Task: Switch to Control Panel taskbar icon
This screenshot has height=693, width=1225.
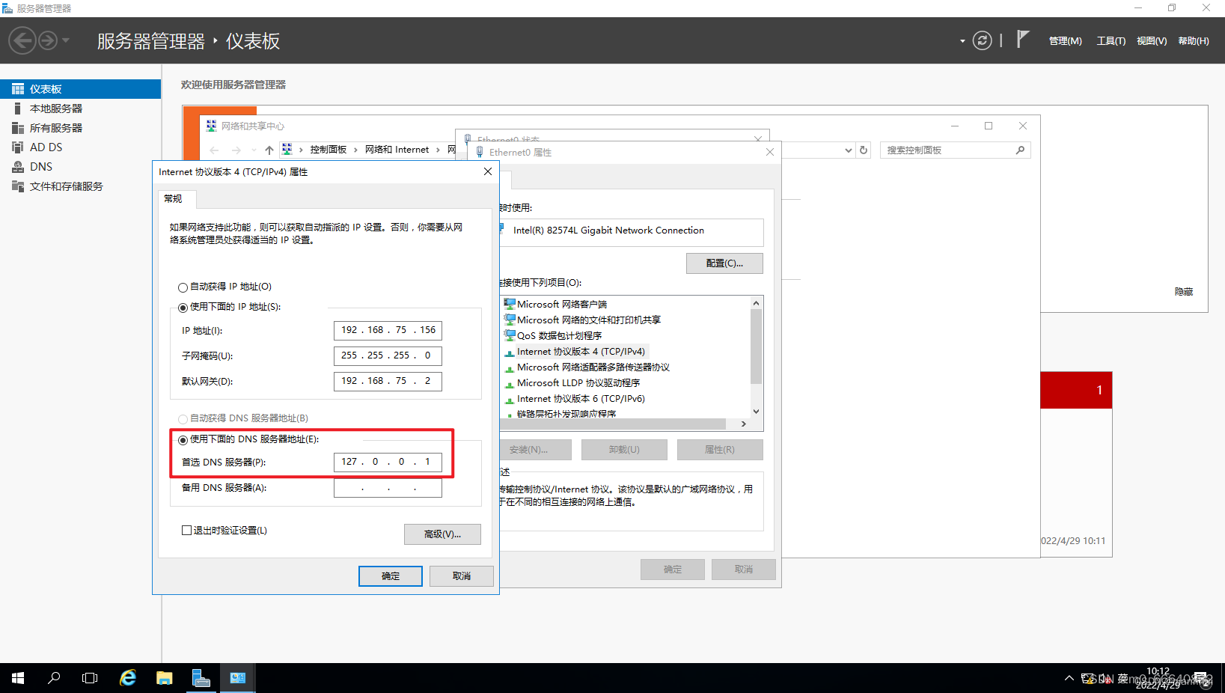Action: (x=238, y=678)
